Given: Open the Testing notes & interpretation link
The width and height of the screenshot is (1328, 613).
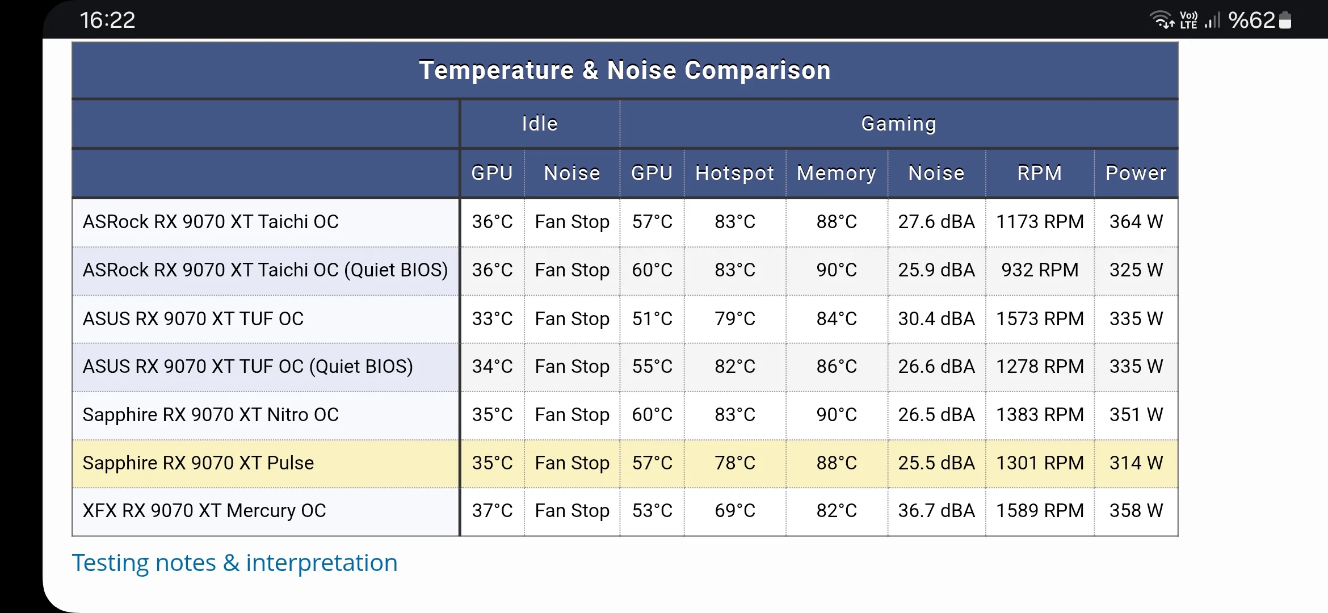Looking at the screenshot, I should [234, 563].
